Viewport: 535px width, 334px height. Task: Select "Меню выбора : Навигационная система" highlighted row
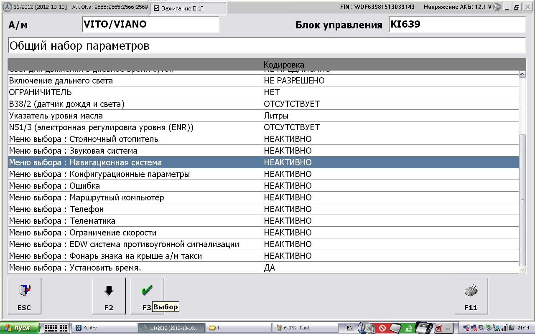click(x=263, y=162)
